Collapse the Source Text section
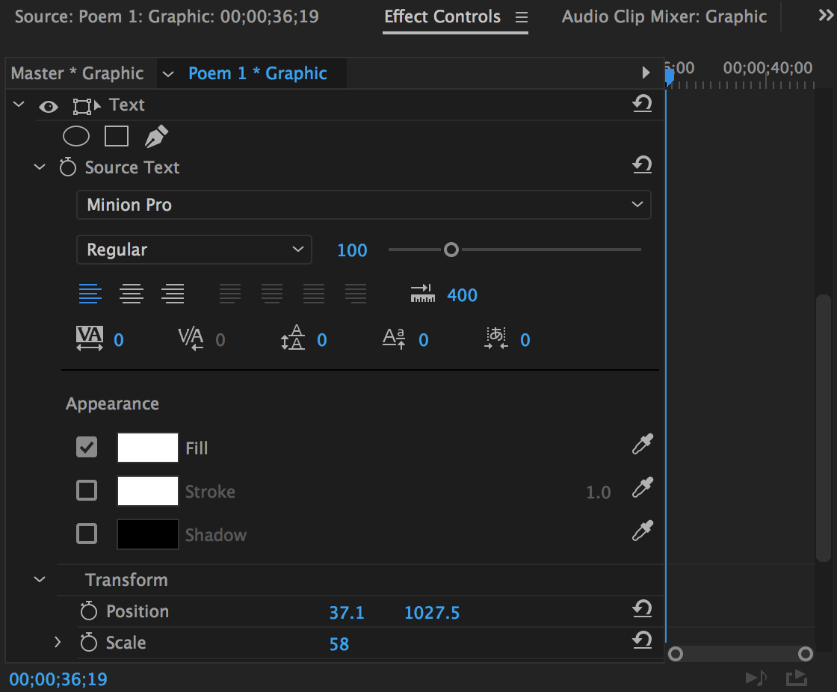This screenshot has width=837, height=692. (x=40, y=167)
